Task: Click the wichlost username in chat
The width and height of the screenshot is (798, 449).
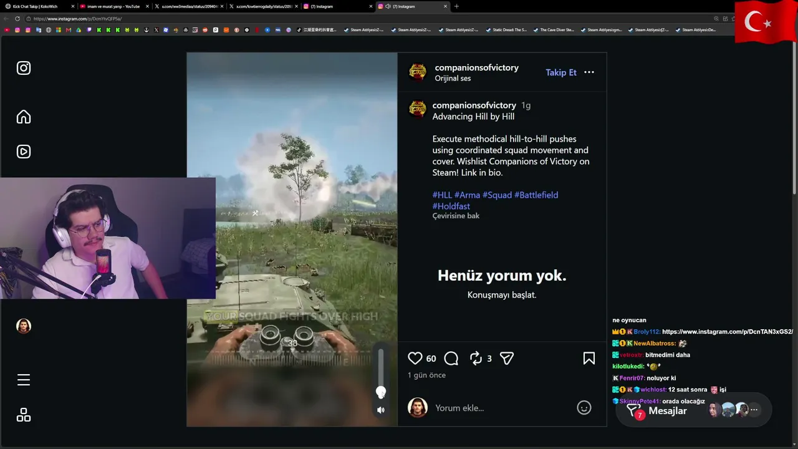Action: pos(653,390)
